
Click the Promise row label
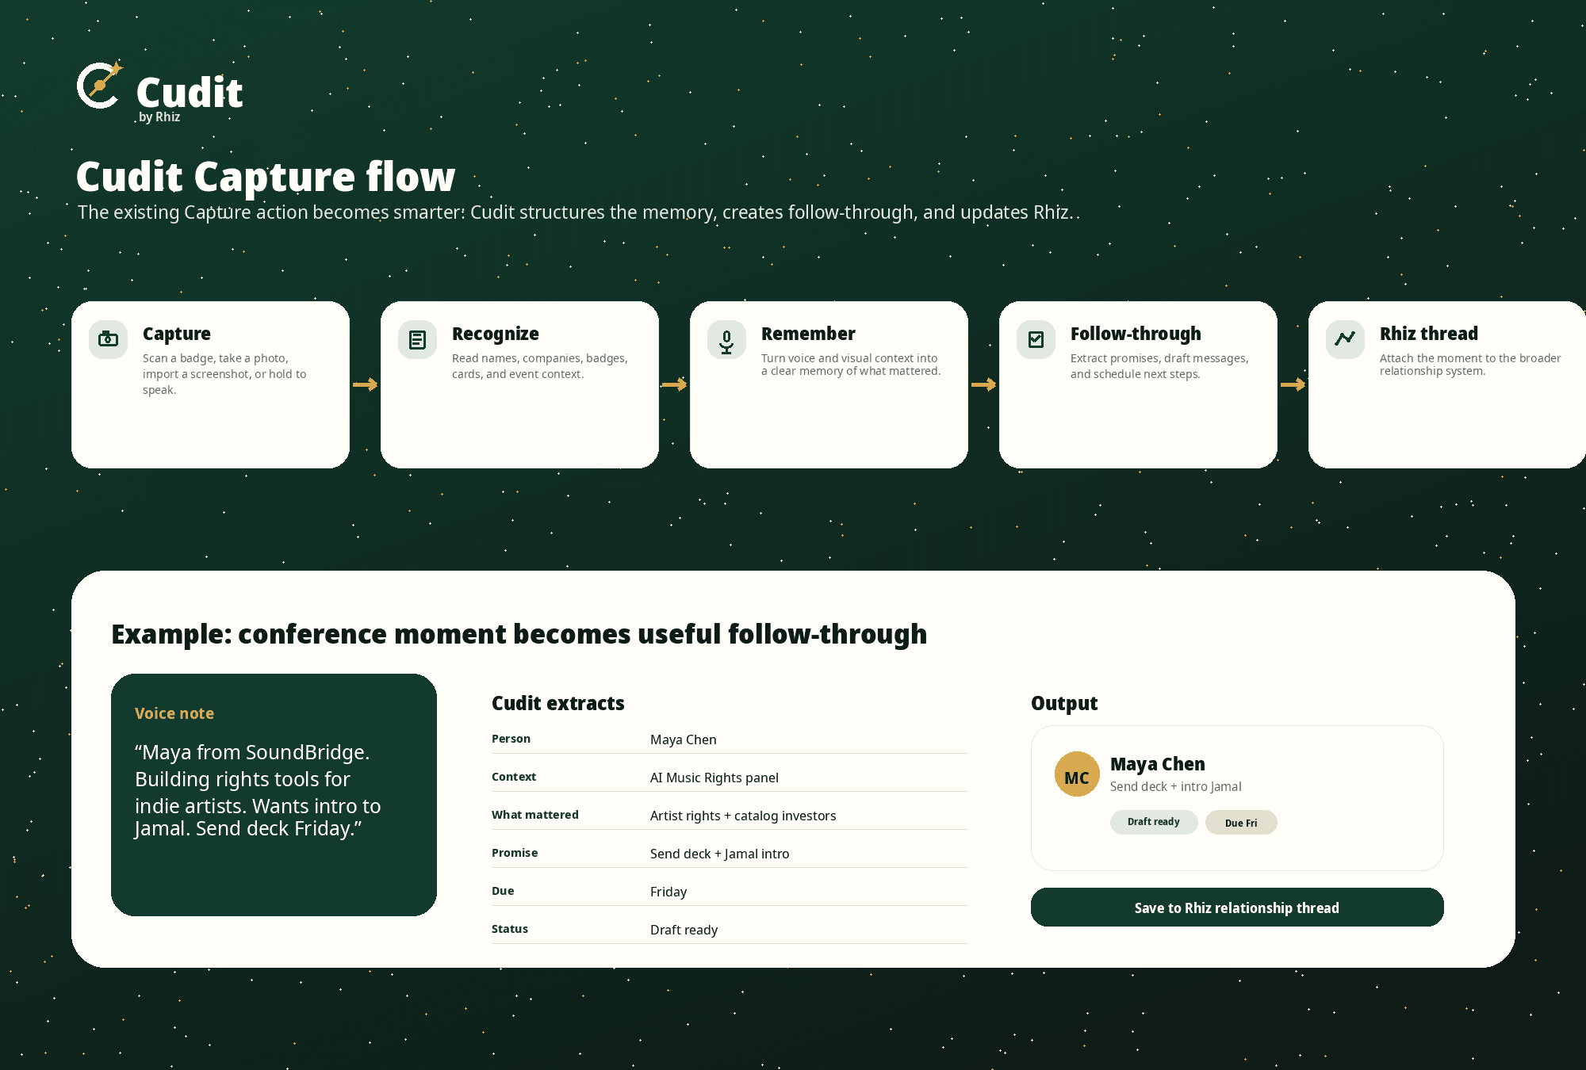click(515, 853)
